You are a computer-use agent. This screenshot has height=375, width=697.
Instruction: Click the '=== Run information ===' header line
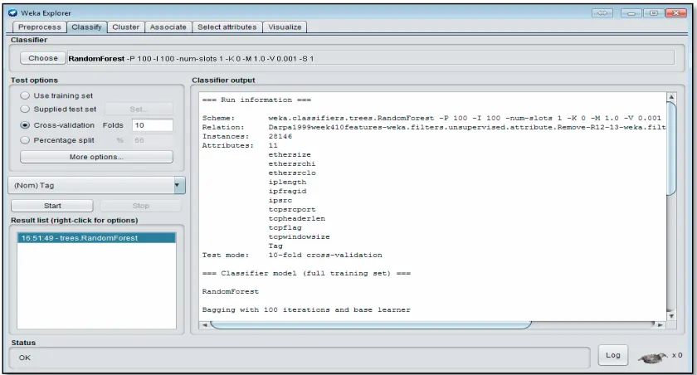pos(256,100)
